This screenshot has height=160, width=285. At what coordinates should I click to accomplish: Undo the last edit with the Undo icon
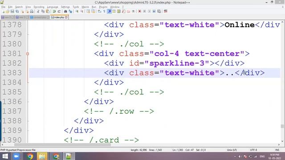(54, 12)
